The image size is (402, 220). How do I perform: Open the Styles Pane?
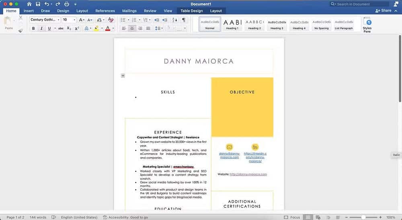click(x=367, y=25)
